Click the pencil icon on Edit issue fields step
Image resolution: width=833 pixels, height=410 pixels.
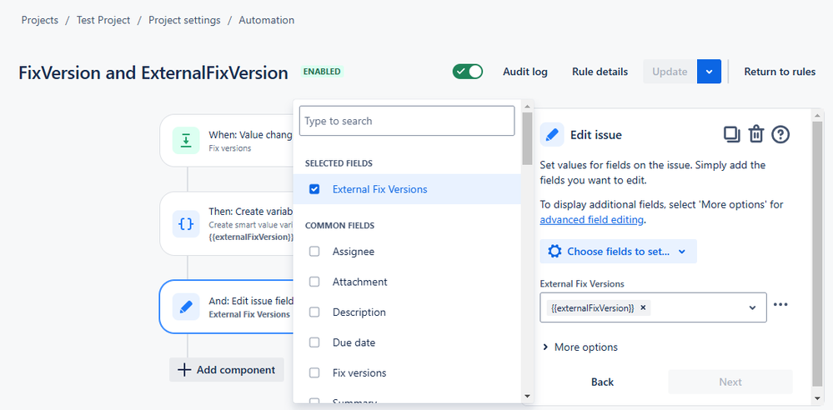(x=186, y=307)
